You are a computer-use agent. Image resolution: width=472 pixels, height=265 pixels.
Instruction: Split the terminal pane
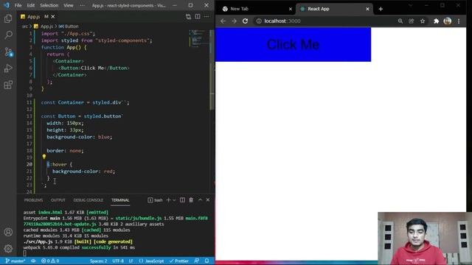182,200
